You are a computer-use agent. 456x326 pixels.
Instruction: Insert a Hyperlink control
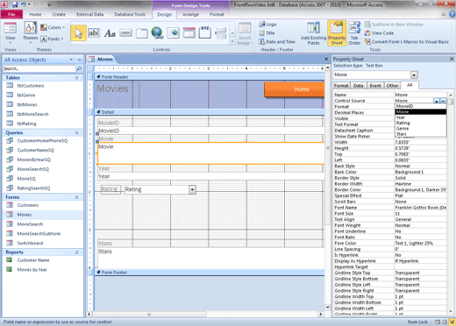tap(157, 32)
